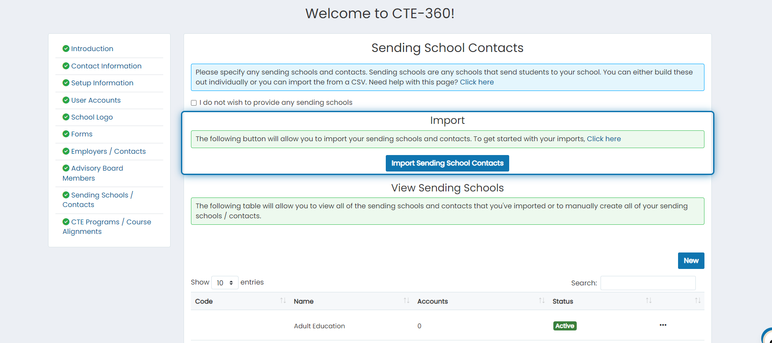Click the green checkmark beside Introduction
The height and width of the screenshot is (343, 772).
point(66,49)
